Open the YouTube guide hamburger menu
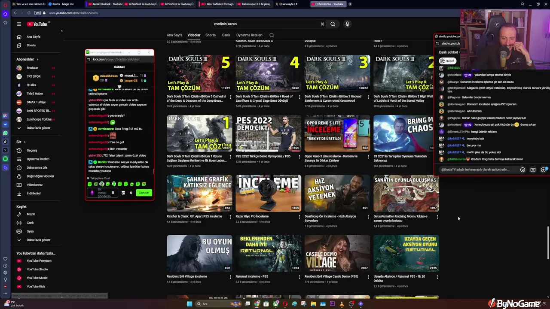The width and height of the screenshot is (550, 309). click(x=19, y=24)
